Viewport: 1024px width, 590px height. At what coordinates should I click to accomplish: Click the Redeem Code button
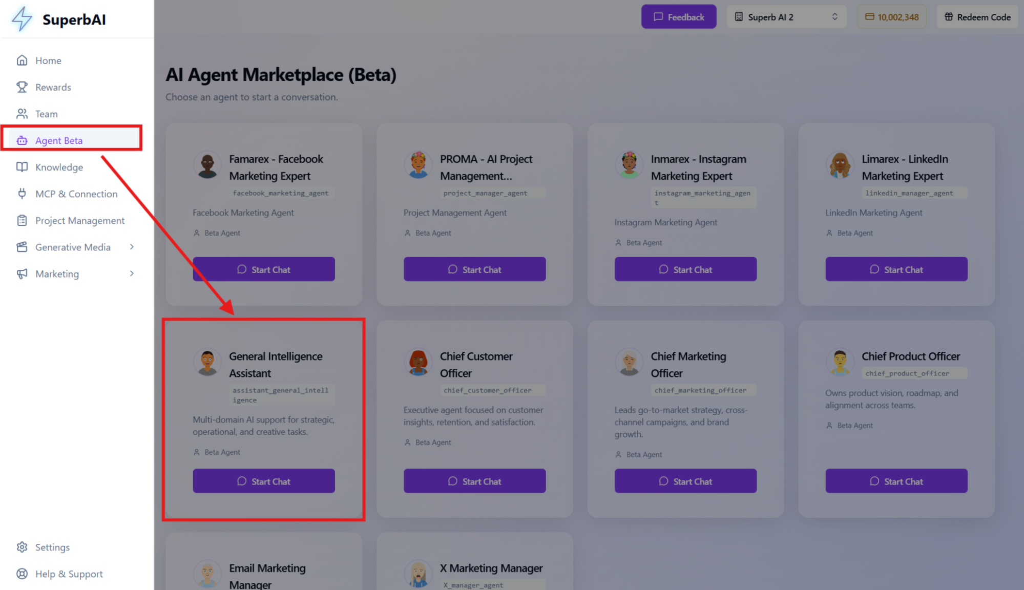point(977,17)
